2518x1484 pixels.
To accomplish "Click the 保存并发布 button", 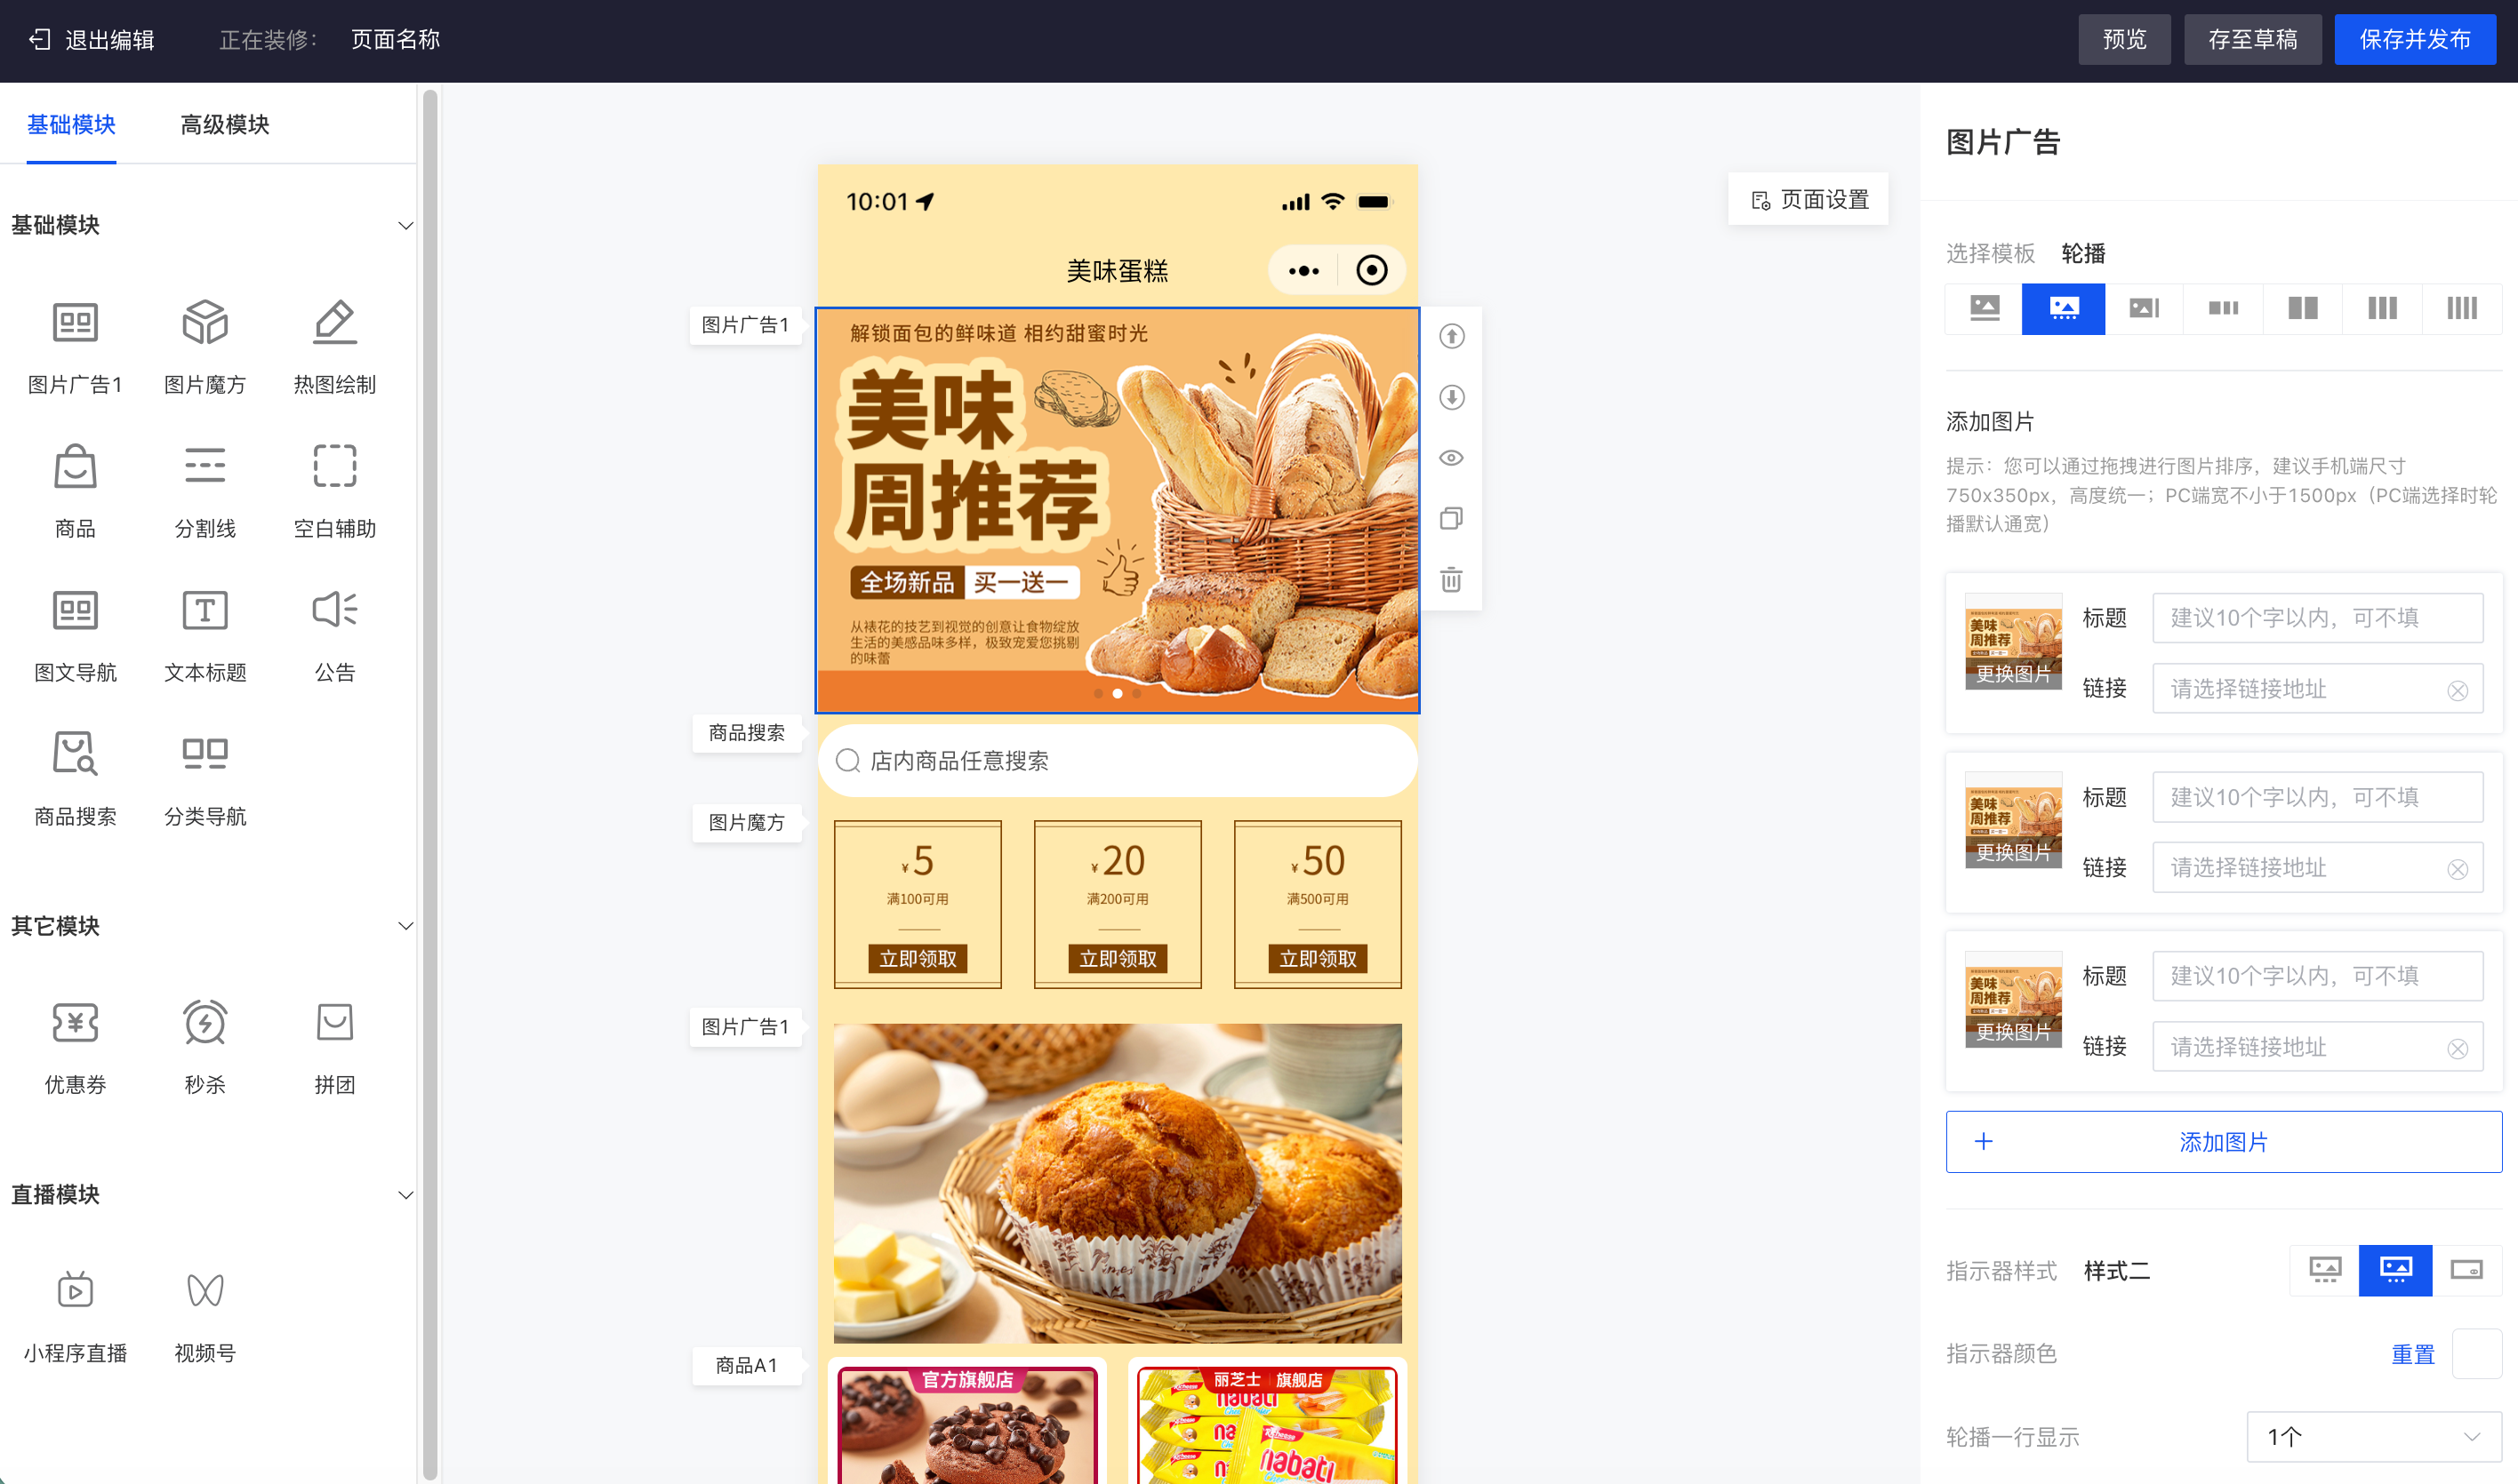I will (2415, 39).
